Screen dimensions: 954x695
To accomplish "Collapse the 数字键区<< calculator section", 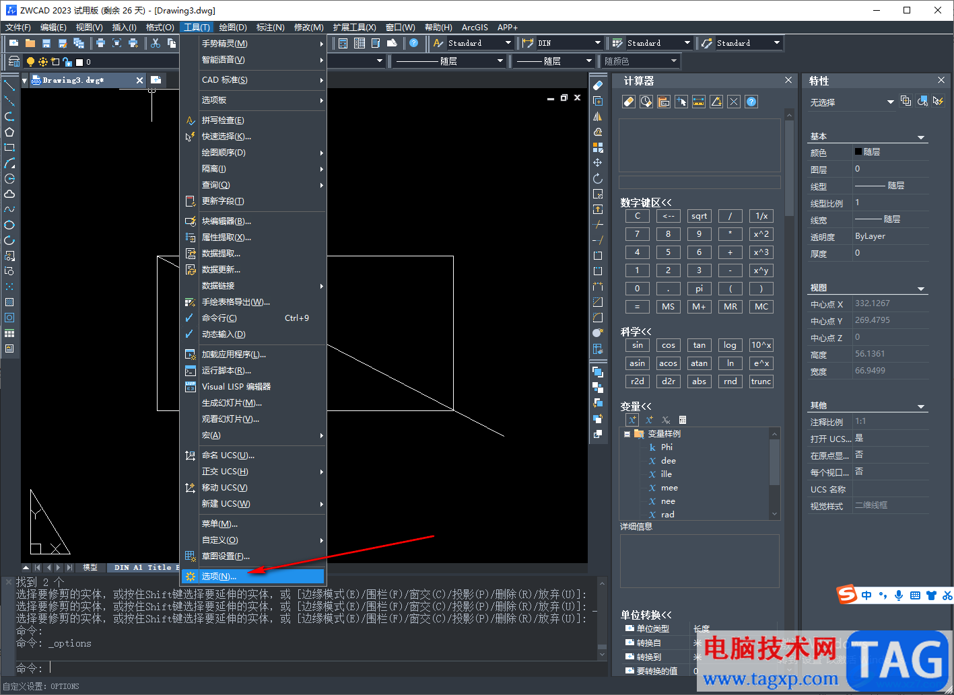I will tap(646, 203).
